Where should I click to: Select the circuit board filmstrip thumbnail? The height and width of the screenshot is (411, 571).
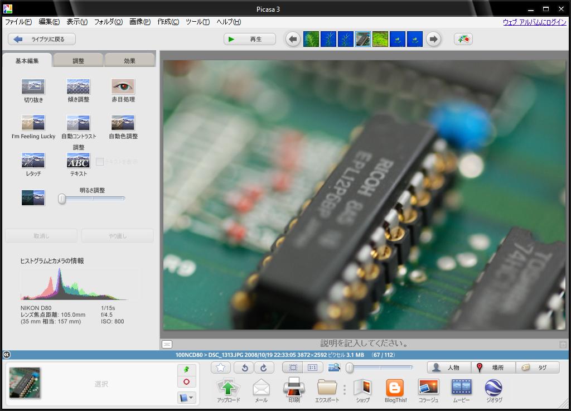[363, 39]
